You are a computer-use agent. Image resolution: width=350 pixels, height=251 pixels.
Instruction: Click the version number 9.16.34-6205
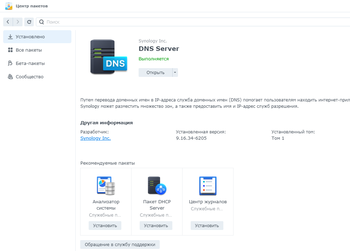[191, 138]
